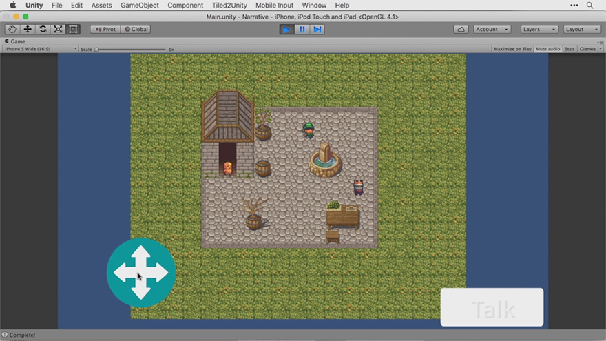Click the red-haired character near fountain
This screenshot has height=341, width=606.
pos(358,187)
